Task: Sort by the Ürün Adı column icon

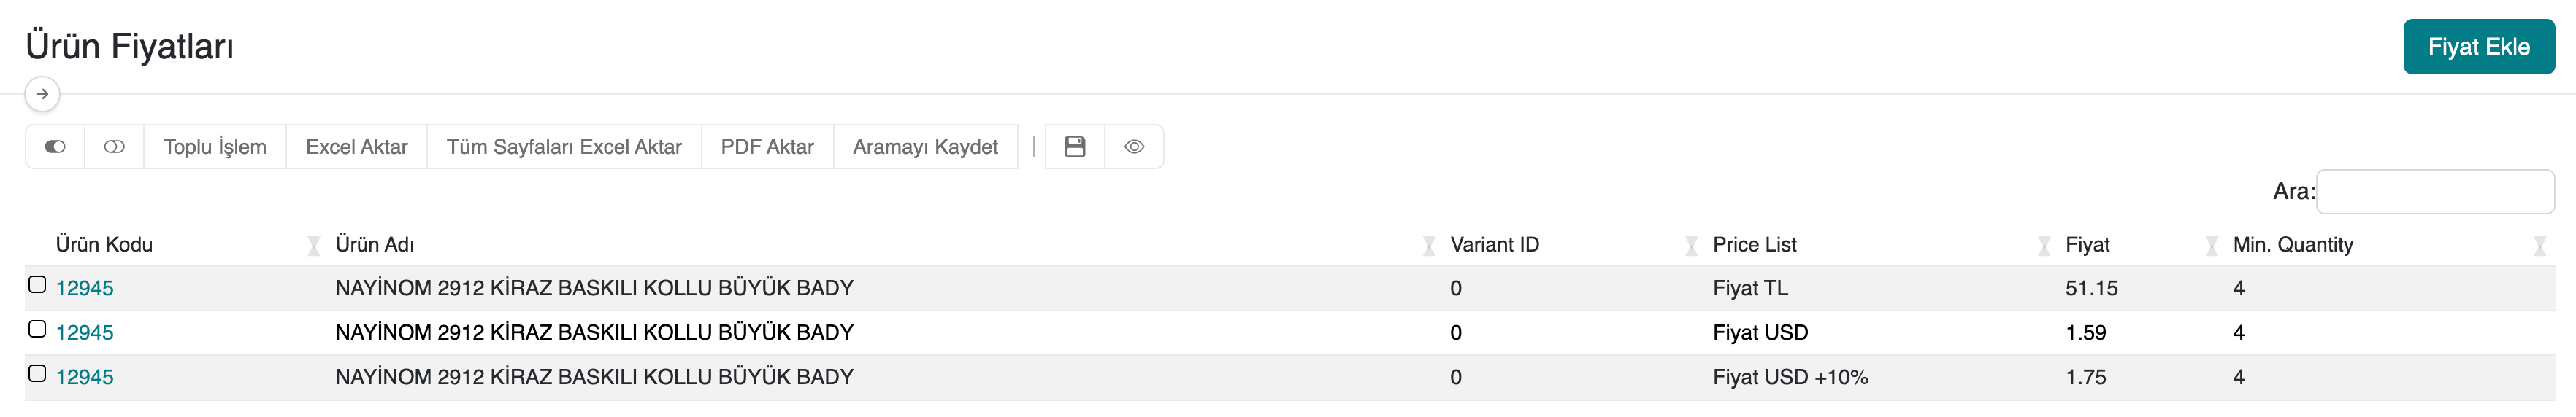Action: [x=1429, y=246]
